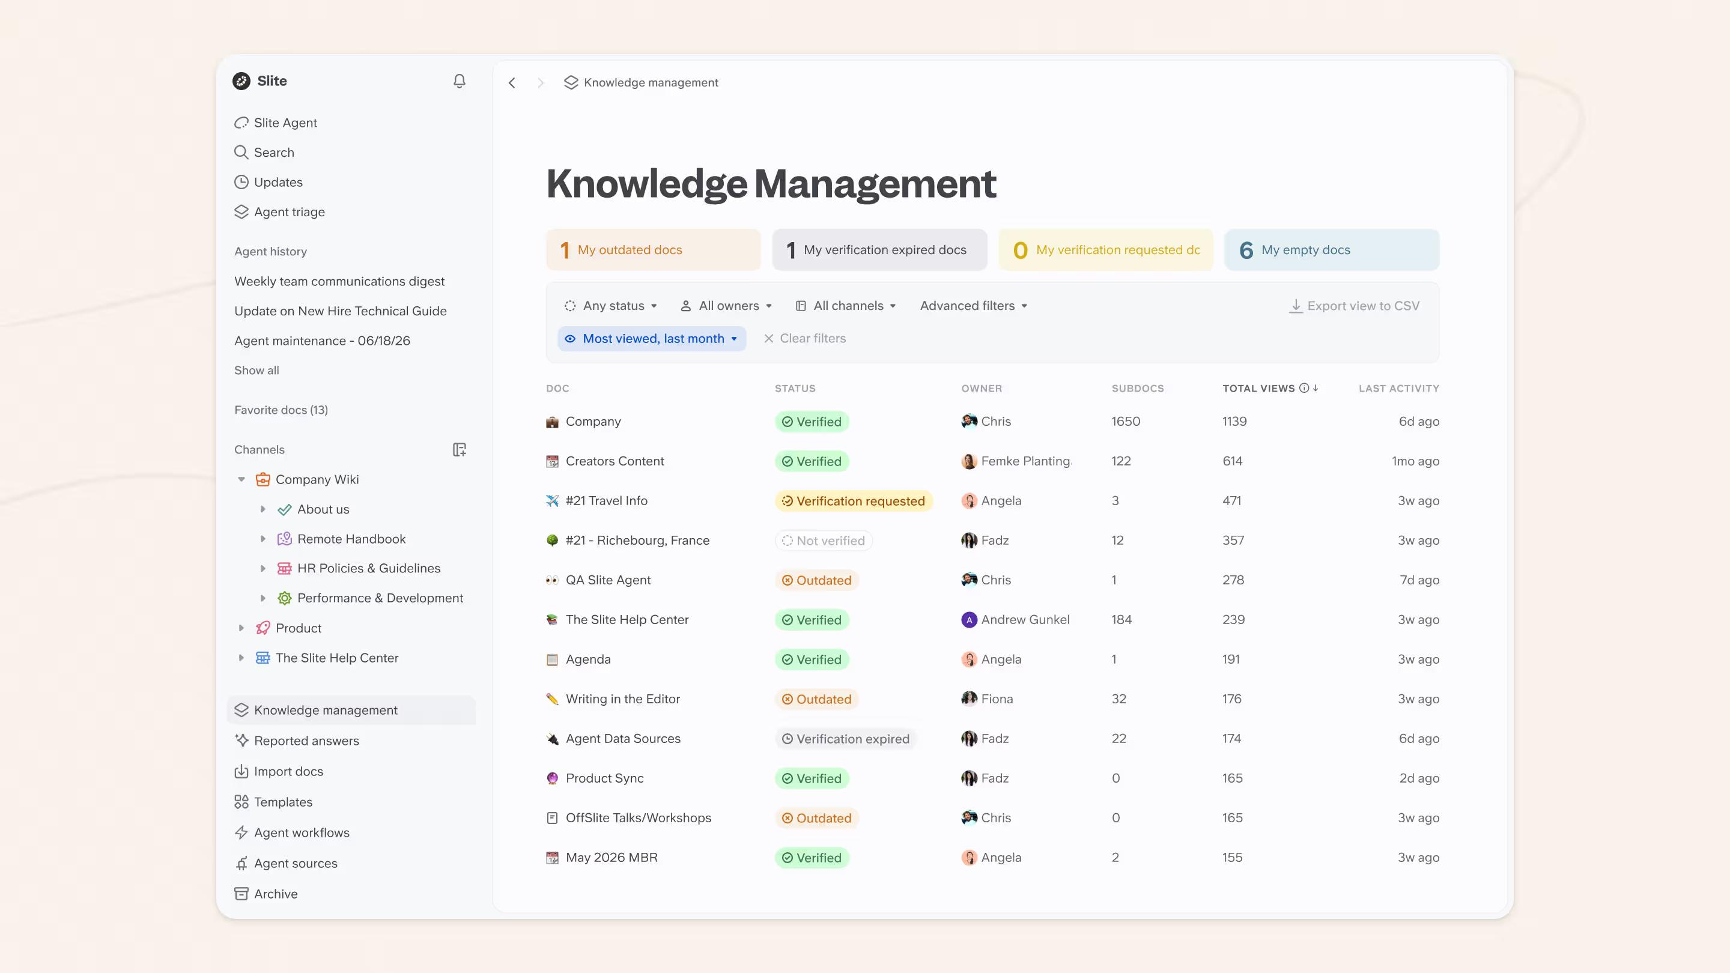Image resolution: width=1730 pixels, height=973 pixels.
Task: Click the Slite logo icon
Action: pos(241,81)
